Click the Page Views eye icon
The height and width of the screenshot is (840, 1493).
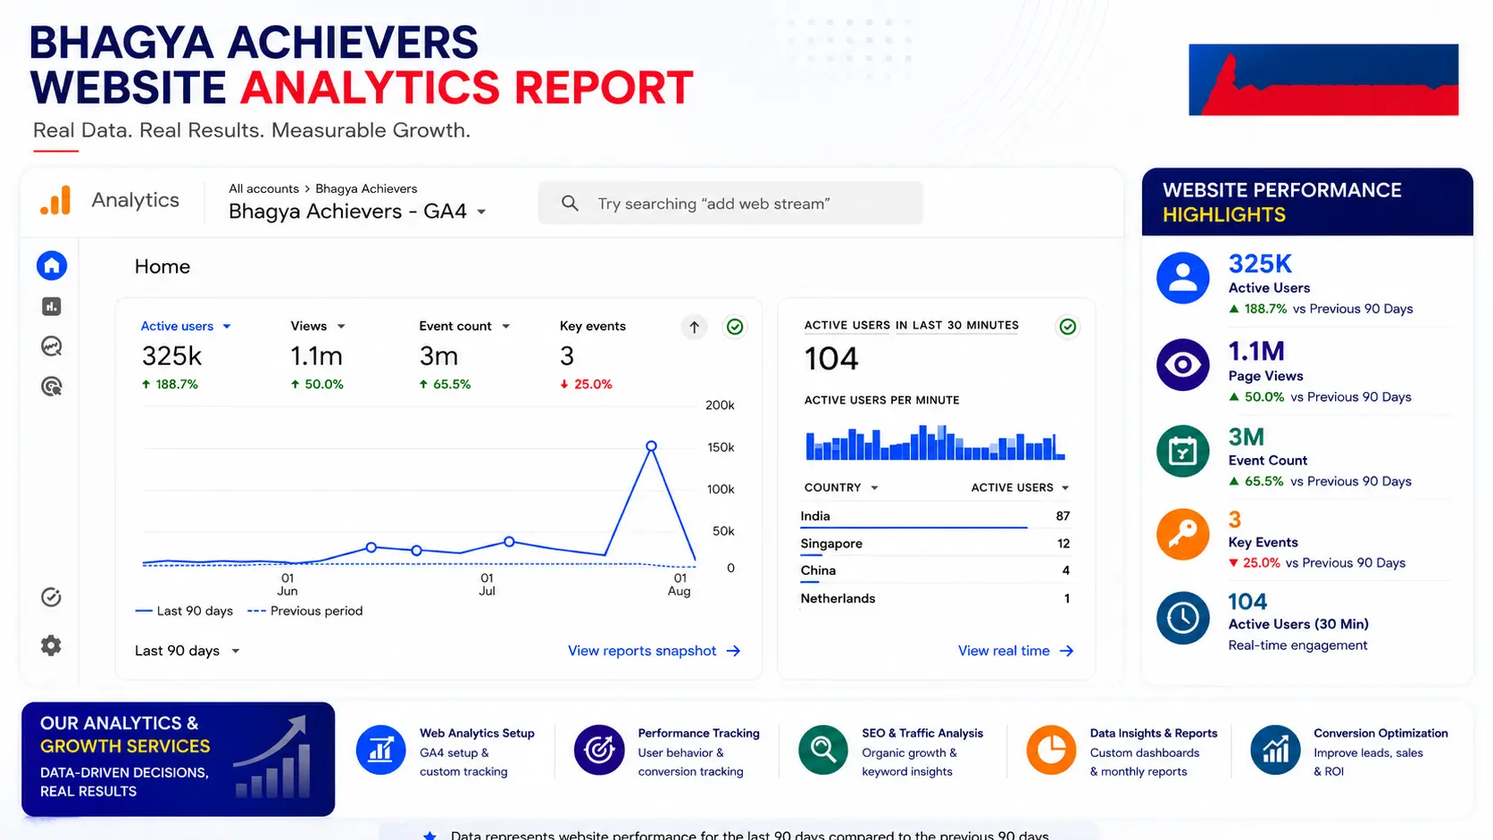(x=1183, y=364)
